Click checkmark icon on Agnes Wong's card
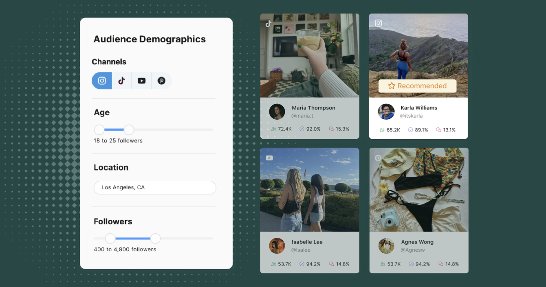 tap(412, 264)
